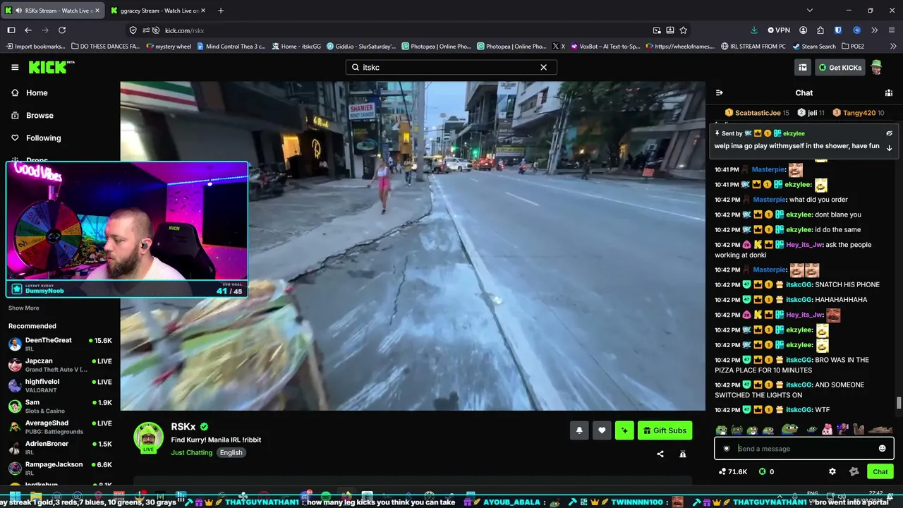Screen dimensions: 903x508
Task: Open RampageJackson recommended channel
Action: point(60,468)
